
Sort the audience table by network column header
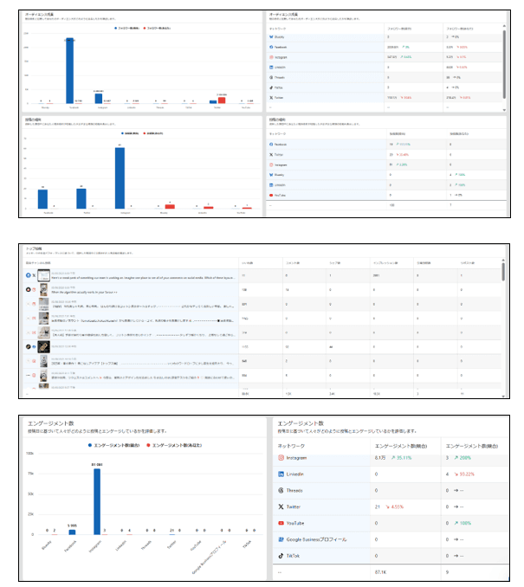[x=281, y=28]
